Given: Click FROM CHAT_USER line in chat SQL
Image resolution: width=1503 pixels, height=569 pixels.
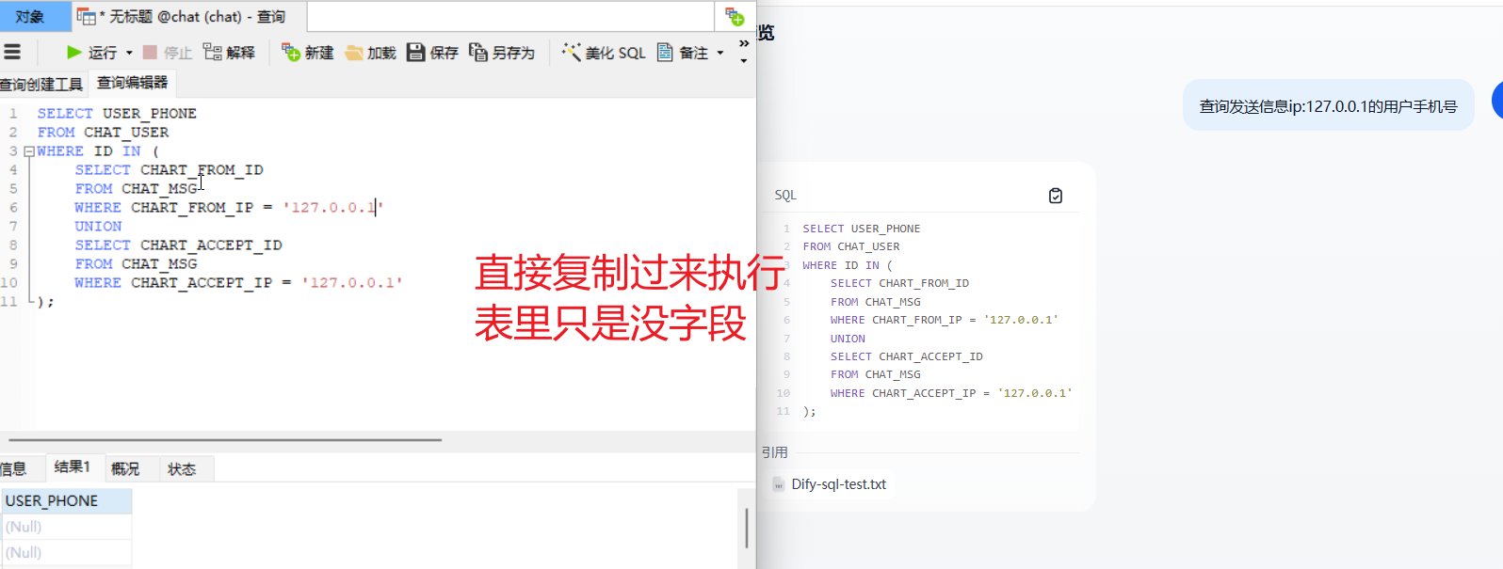Looking at the screenshot, I should 851,246.
